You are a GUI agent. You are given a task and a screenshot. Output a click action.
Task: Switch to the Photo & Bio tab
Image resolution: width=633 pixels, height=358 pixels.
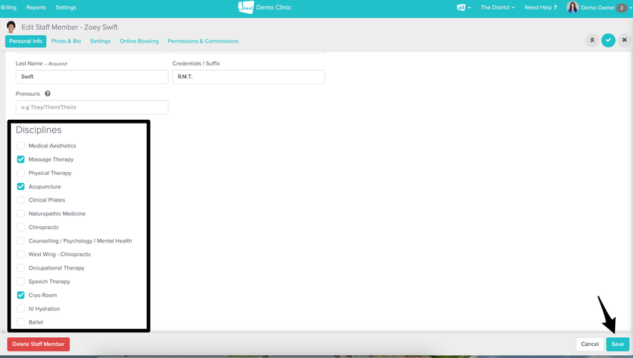[68, 41]
